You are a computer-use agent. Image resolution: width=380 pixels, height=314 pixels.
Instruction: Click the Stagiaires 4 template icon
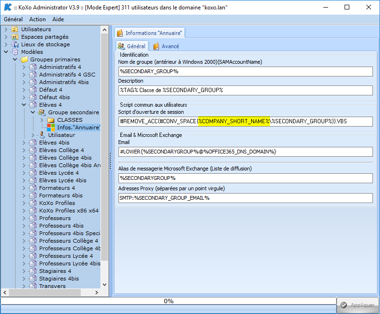pyautogui.click(x=33, y=271)
